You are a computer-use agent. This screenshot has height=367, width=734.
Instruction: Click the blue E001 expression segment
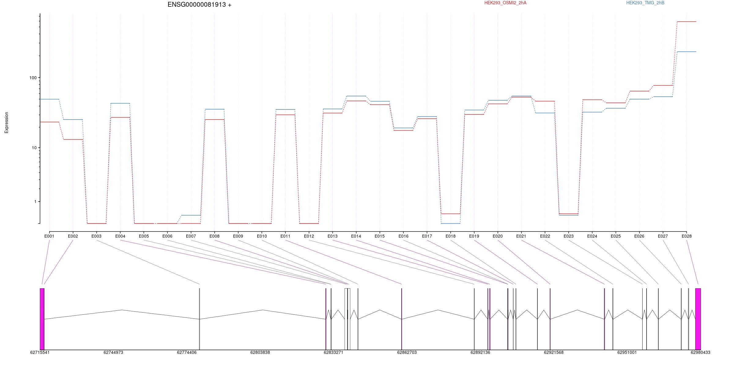click(49, 99)
